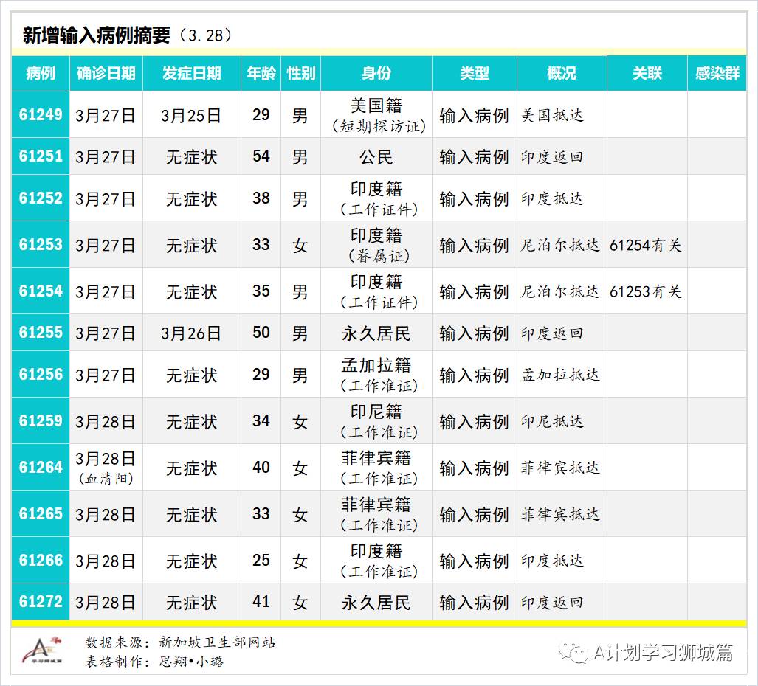
Task: Select the age value 54 for case 61251
Action: [260, 156]
